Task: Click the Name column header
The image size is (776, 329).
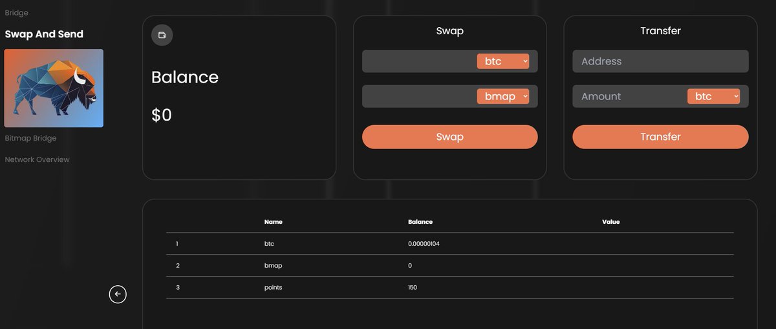Action: [x=274, y=222]
